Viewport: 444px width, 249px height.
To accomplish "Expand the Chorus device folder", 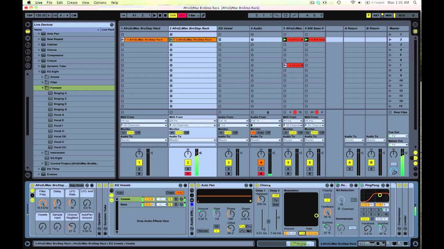I will coord(39,50).
